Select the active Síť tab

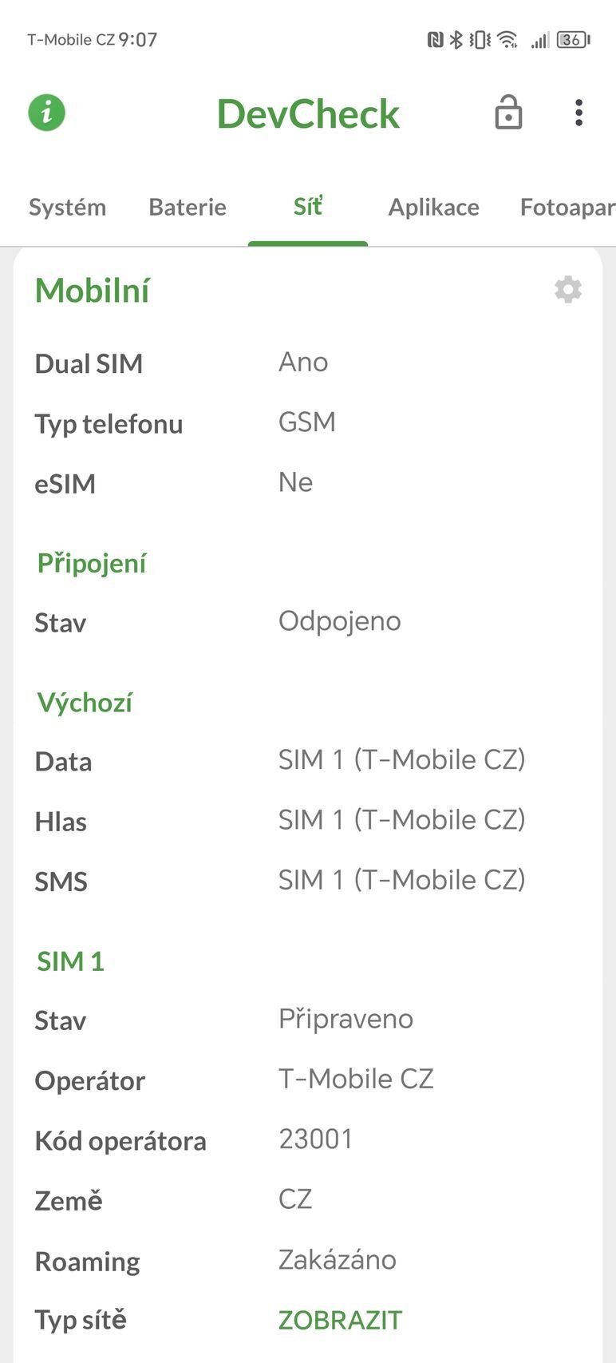click(308, 207)
